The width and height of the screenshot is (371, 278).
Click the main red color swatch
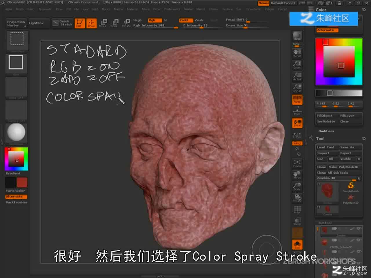22,182
